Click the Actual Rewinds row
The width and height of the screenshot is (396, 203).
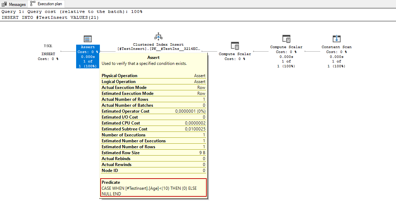click(154, 164)
